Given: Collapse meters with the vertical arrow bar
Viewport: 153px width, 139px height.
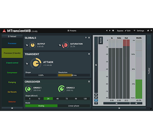Looking at the screenshot, I should [x=96, y=65].
